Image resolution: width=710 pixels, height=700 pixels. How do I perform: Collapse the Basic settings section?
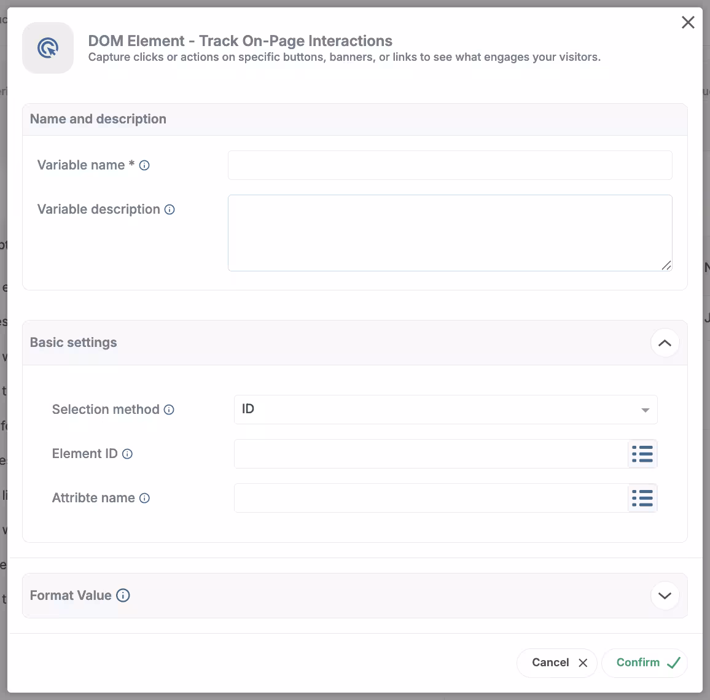pyautogui.click(x=665, y=343)
